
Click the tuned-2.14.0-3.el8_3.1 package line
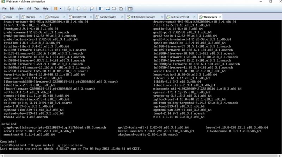click(179, 114)
